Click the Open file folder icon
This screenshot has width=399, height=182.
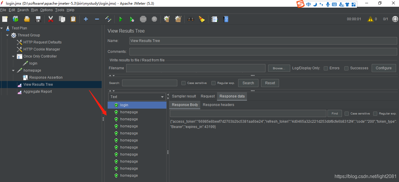coord(27,19)
